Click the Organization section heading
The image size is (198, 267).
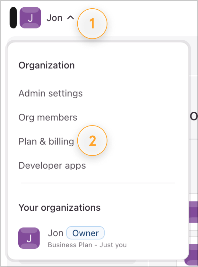coord(47,65)
